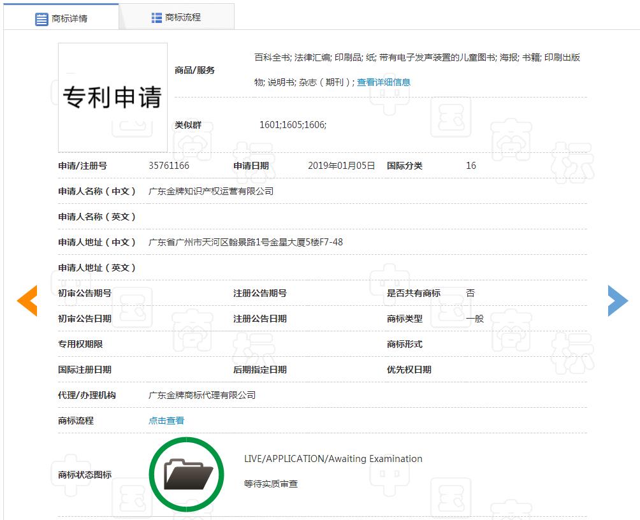
Task: Click the 点击查看 trademark flow link
Action: (166, 421)
